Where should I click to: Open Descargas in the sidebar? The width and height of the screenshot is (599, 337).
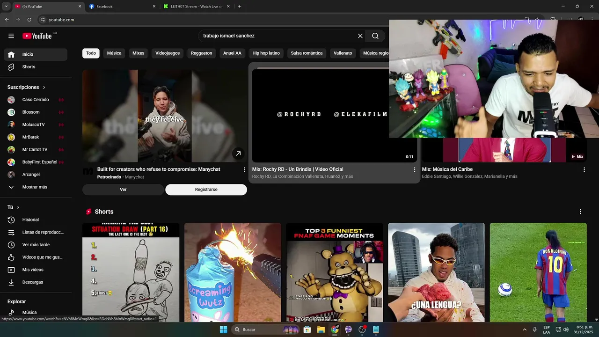pyautogui.click(x=36, y=282)
